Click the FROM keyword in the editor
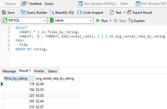167x109 pixels. coord(19,41)
